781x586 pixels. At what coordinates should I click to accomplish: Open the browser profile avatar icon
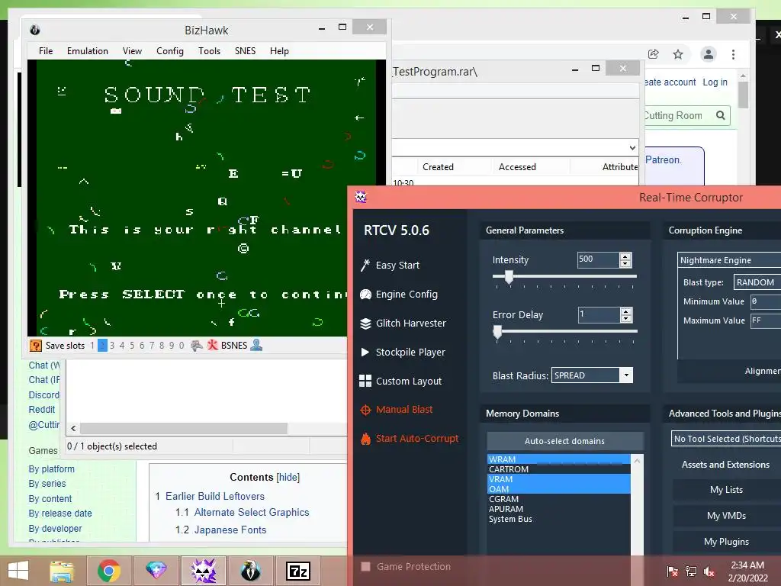pyautogui.click(x=708, y=54)
